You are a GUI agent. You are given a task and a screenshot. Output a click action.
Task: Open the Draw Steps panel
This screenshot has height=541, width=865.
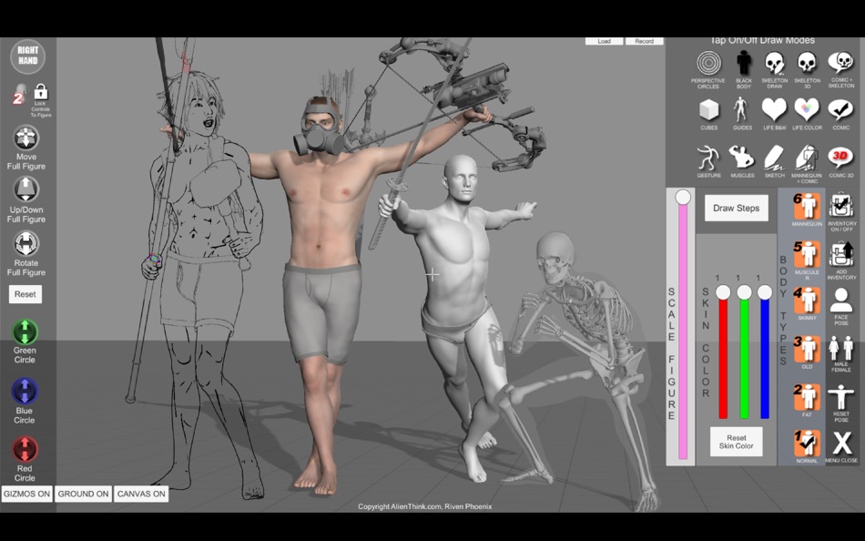pyautogui.click(x=736, y=208)
